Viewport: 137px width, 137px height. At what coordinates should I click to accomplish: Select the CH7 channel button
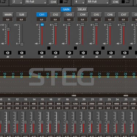(x=123, y=15)
